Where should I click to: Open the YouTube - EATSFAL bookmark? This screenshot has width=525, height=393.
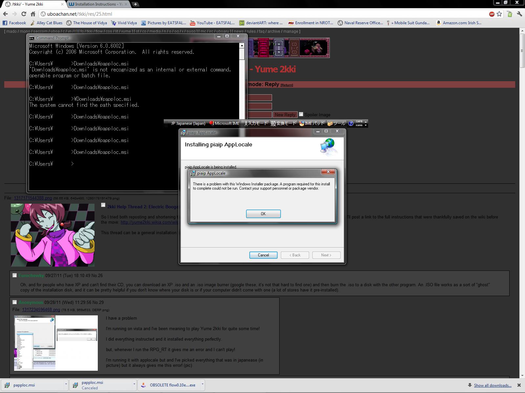point(212,23)
